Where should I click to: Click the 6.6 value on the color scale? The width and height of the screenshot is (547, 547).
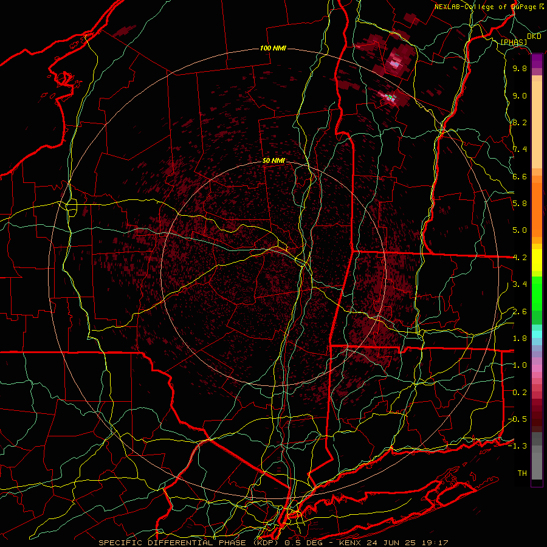point(520,176)
